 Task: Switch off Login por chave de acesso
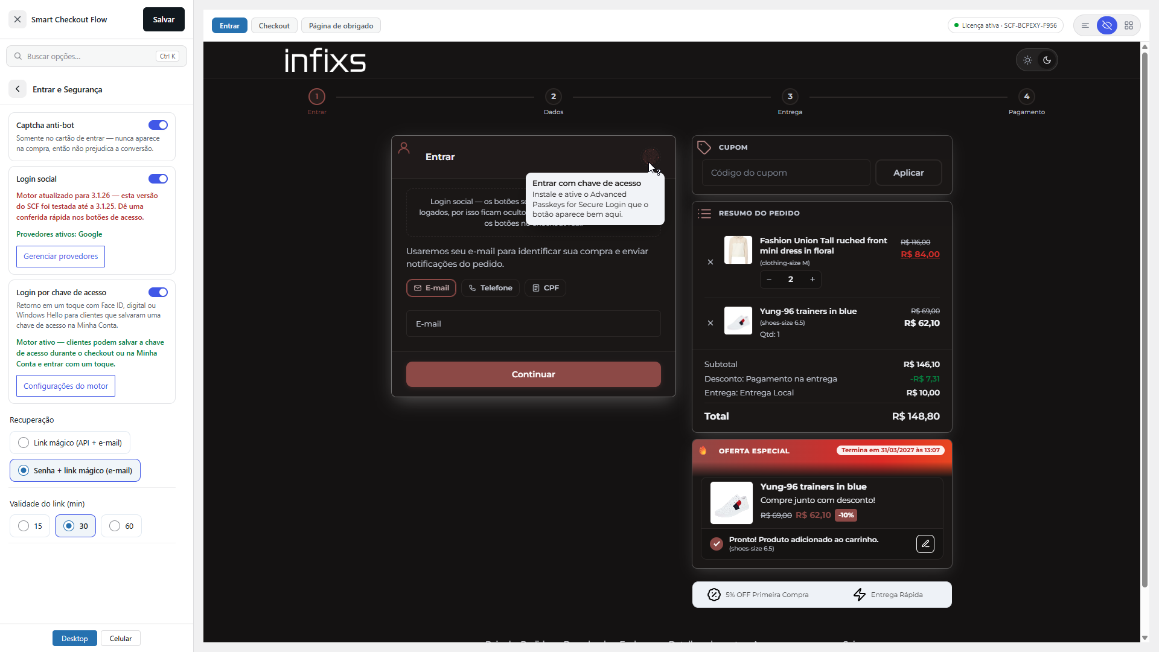pos(158,292)
